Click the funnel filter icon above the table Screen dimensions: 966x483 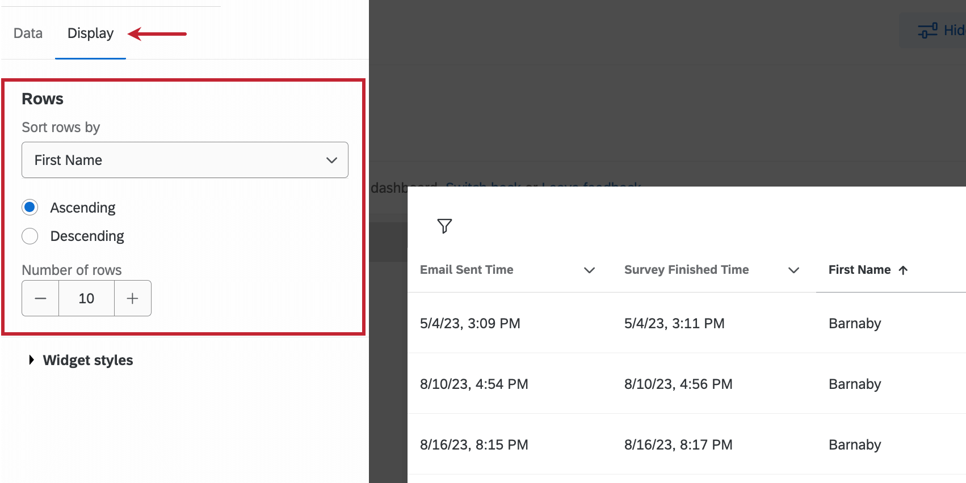click(x=444, y=226)
